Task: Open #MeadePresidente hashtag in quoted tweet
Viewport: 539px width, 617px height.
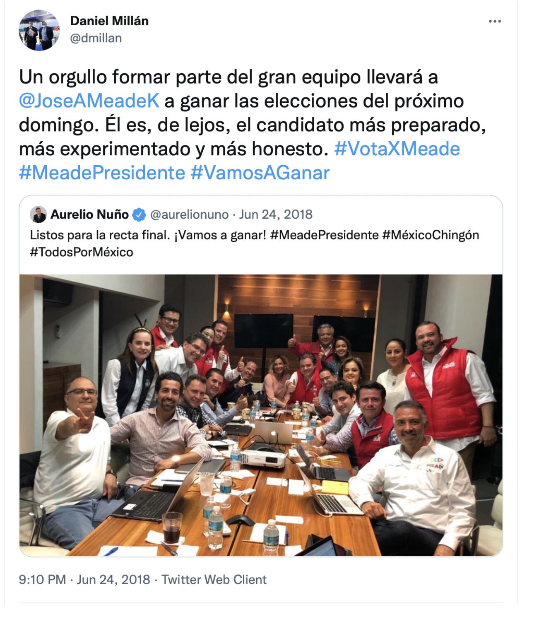Action: (x=324, y=235)
